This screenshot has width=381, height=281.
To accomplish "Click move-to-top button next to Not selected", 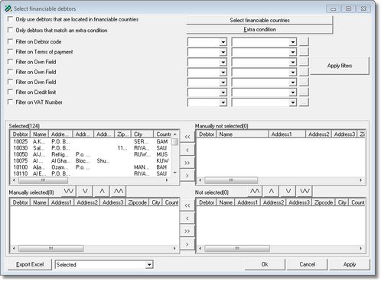I will click(x=255, y=191).
